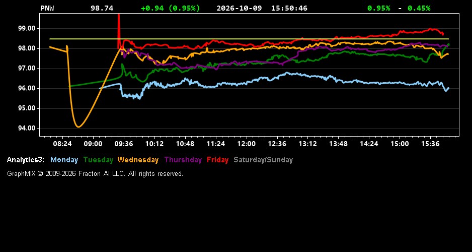The image size is (472, 252).
Task: Click the 15:50:46 timestamp
Action: pos(289,8)
